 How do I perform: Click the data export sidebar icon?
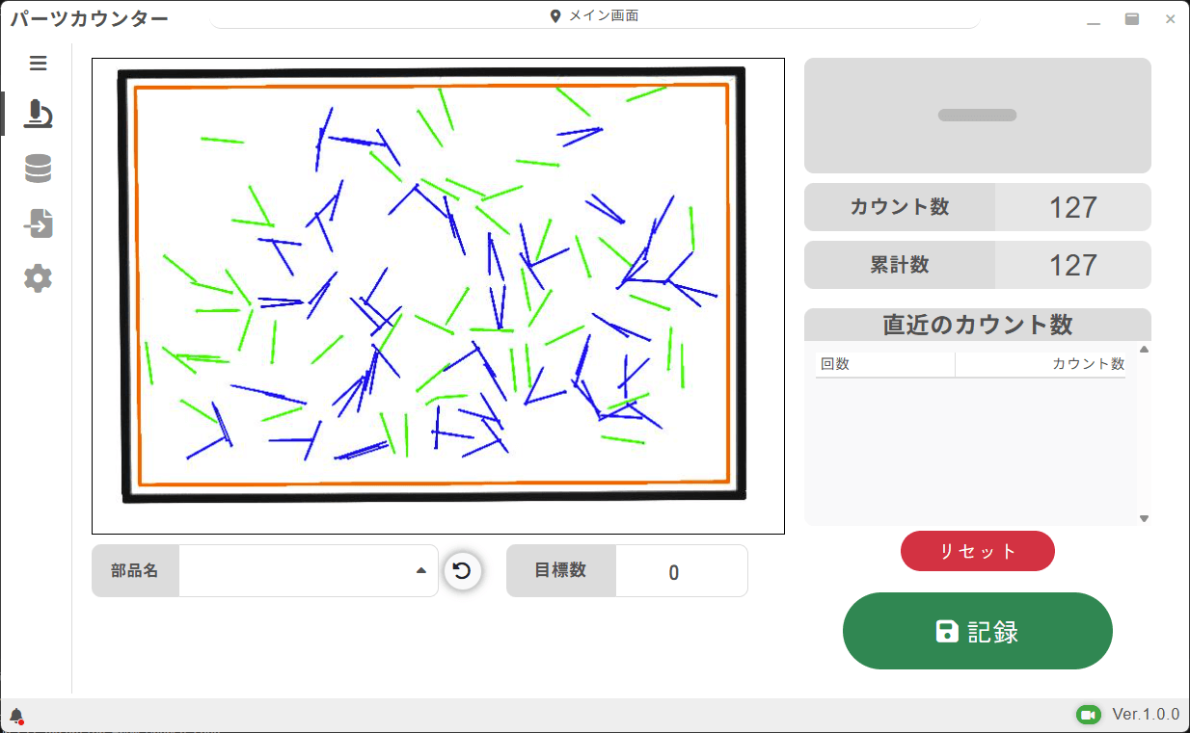tap(38, 223)
